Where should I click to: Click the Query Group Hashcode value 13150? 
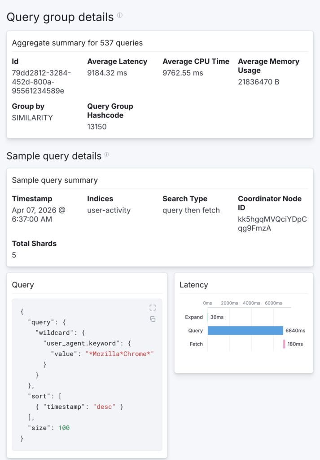click(96, 127)
